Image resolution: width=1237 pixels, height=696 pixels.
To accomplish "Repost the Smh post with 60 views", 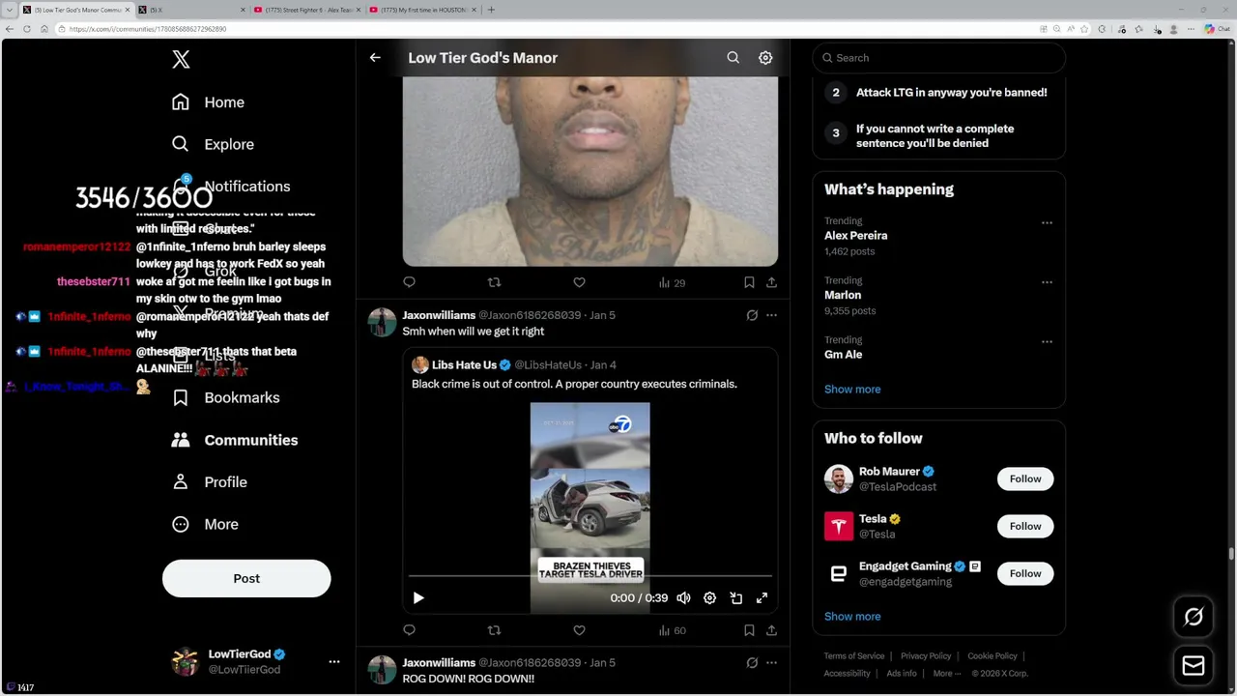I will tap(494, 630).
